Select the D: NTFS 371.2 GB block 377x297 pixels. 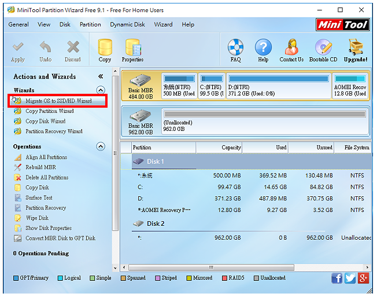279,86
